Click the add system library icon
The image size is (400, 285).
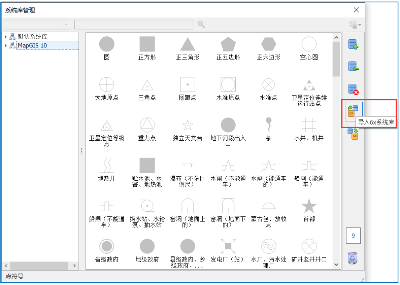353,44
